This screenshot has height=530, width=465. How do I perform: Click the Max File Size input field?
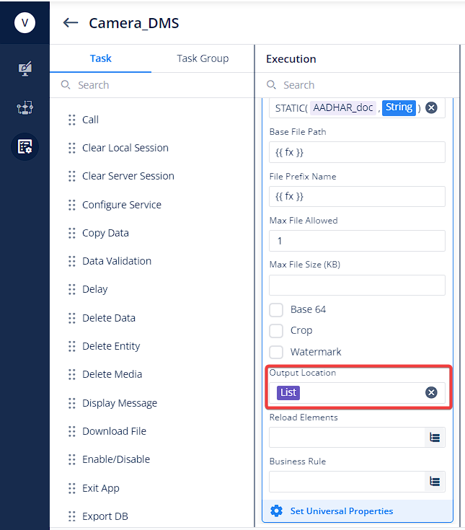coord(357,285)
